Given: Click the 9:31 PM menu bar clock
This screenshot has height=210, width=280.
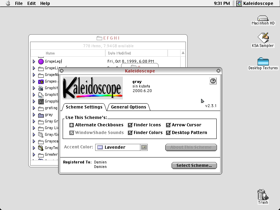Looking at the screenshot, I should pyautogui.click(x=222, y=3).
